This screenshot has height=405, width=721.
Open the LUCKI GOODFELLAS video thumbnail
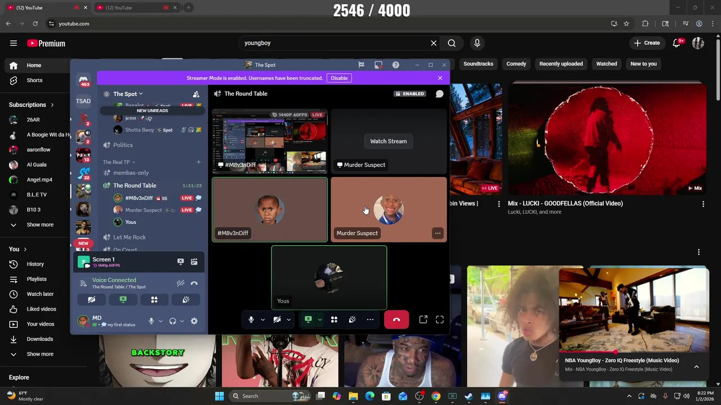click(607, 139)
